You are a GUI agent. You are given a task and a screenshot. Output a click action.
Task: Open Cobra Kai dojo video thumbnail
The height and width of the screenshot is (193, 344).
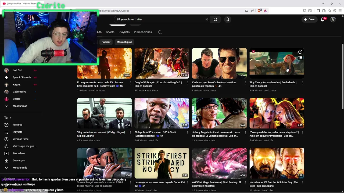coord(162,163)
